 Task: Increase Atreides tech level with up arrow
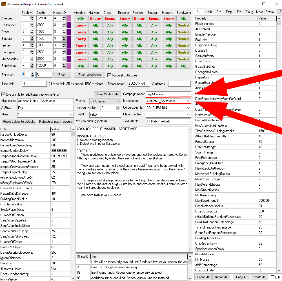pos(32,17)
